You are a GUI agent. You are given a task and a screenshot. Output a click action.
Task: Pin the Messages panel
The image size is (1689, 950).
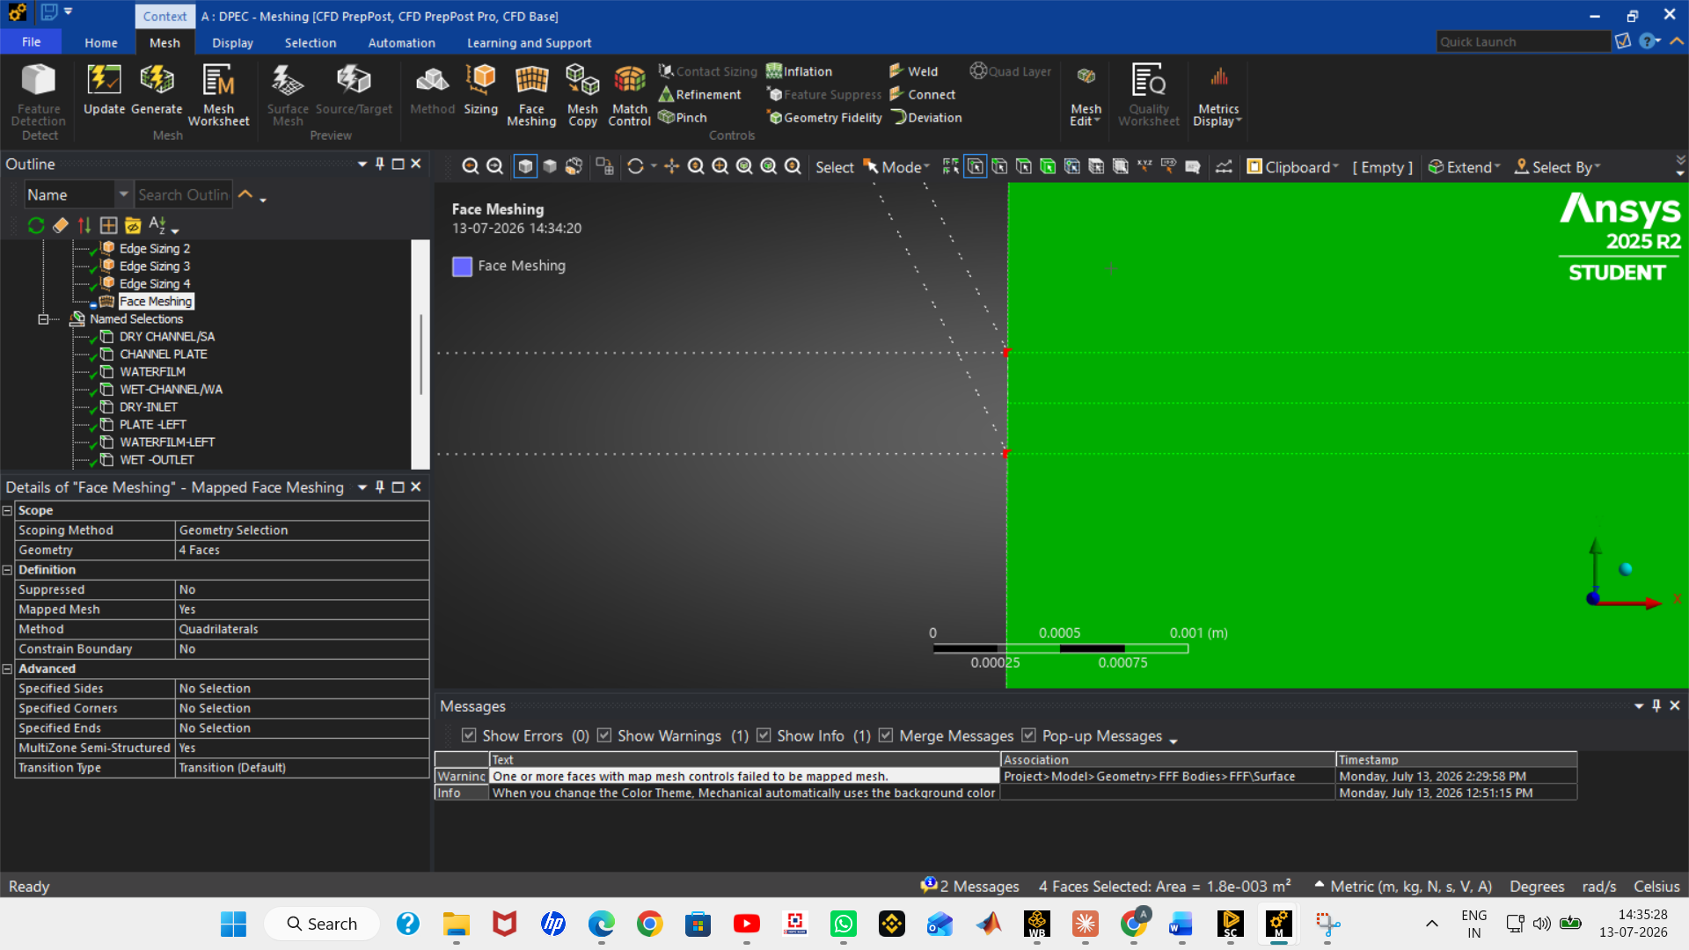(1656, 705)
